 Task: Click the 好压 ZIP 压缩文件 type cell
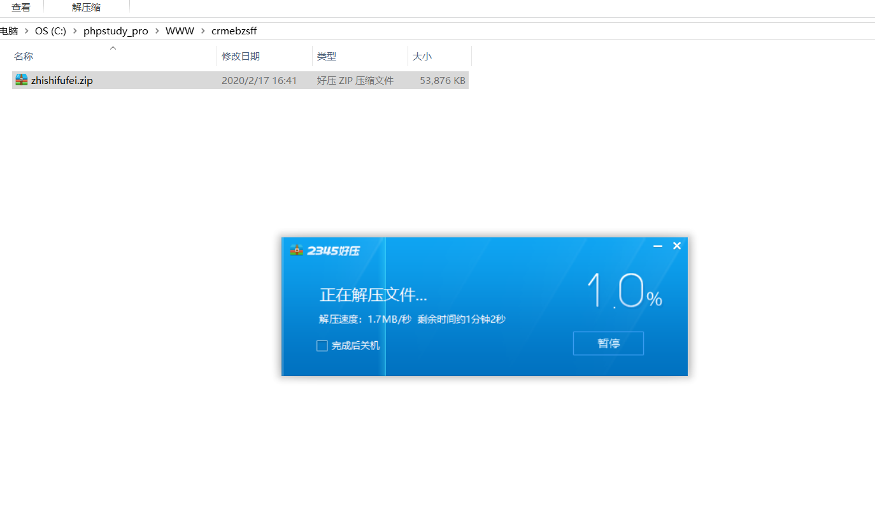pos(355,81)
